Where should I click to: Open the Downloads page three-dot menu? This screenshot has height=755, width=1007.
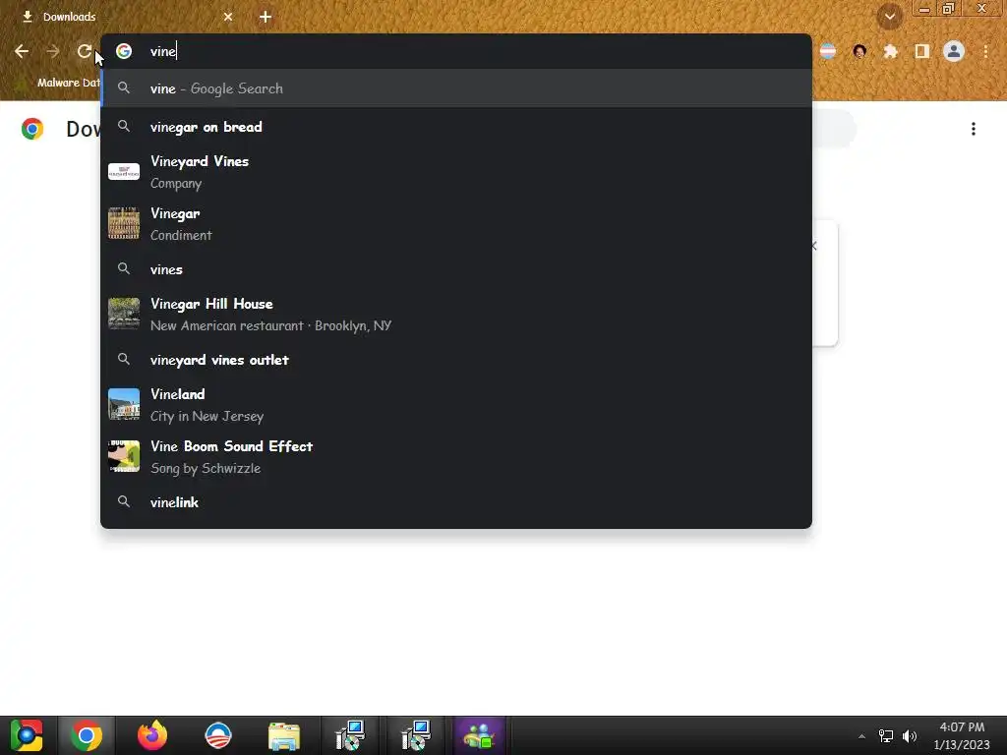pos(974,129)
